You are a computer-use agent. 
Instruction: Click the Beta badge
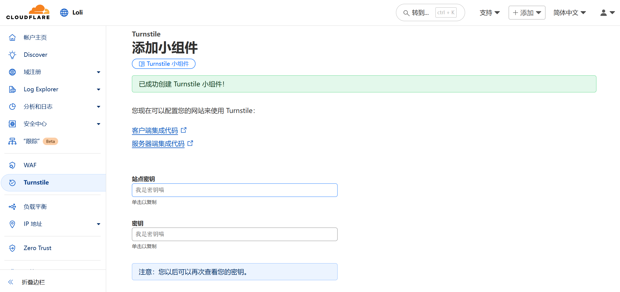(x=50, y=141)
